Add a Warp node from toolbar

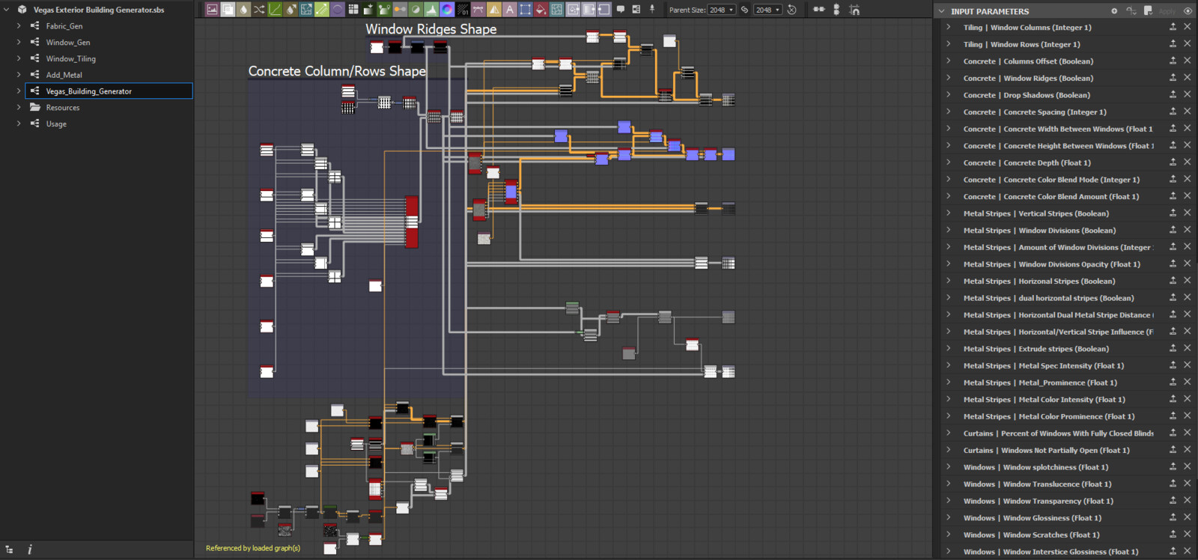tap(556, 10)
